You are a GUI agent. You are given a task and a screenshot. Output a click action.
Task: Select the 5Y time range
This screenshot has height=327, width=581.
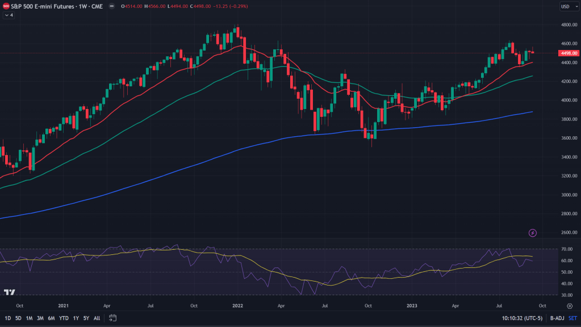[86, 318]
